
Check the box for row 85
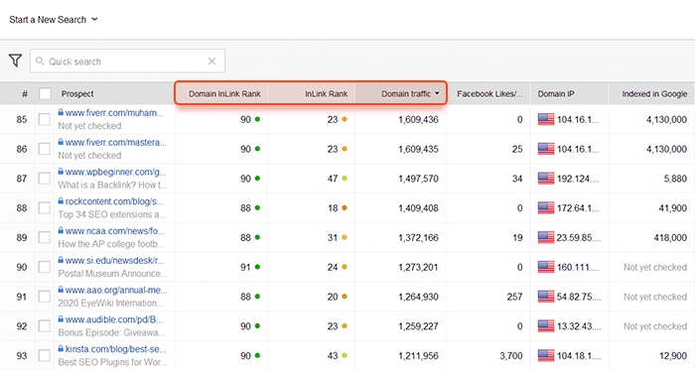[x=45, y=119]
